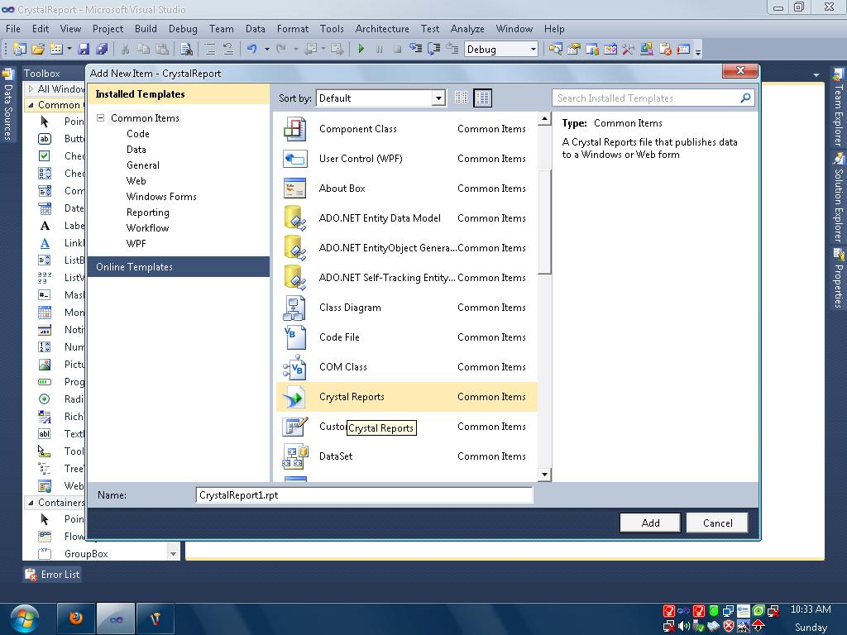The height and width of the screenshot is (635, 847).
Task: Click the Cancel button
Action: pos(716,523)
